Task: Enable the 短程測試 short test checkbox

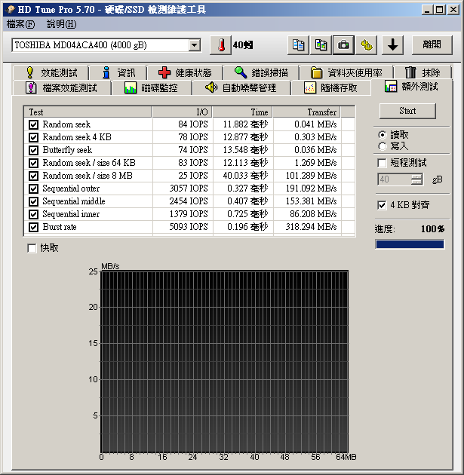Action: pyautogui.click(x=383, y=163)
